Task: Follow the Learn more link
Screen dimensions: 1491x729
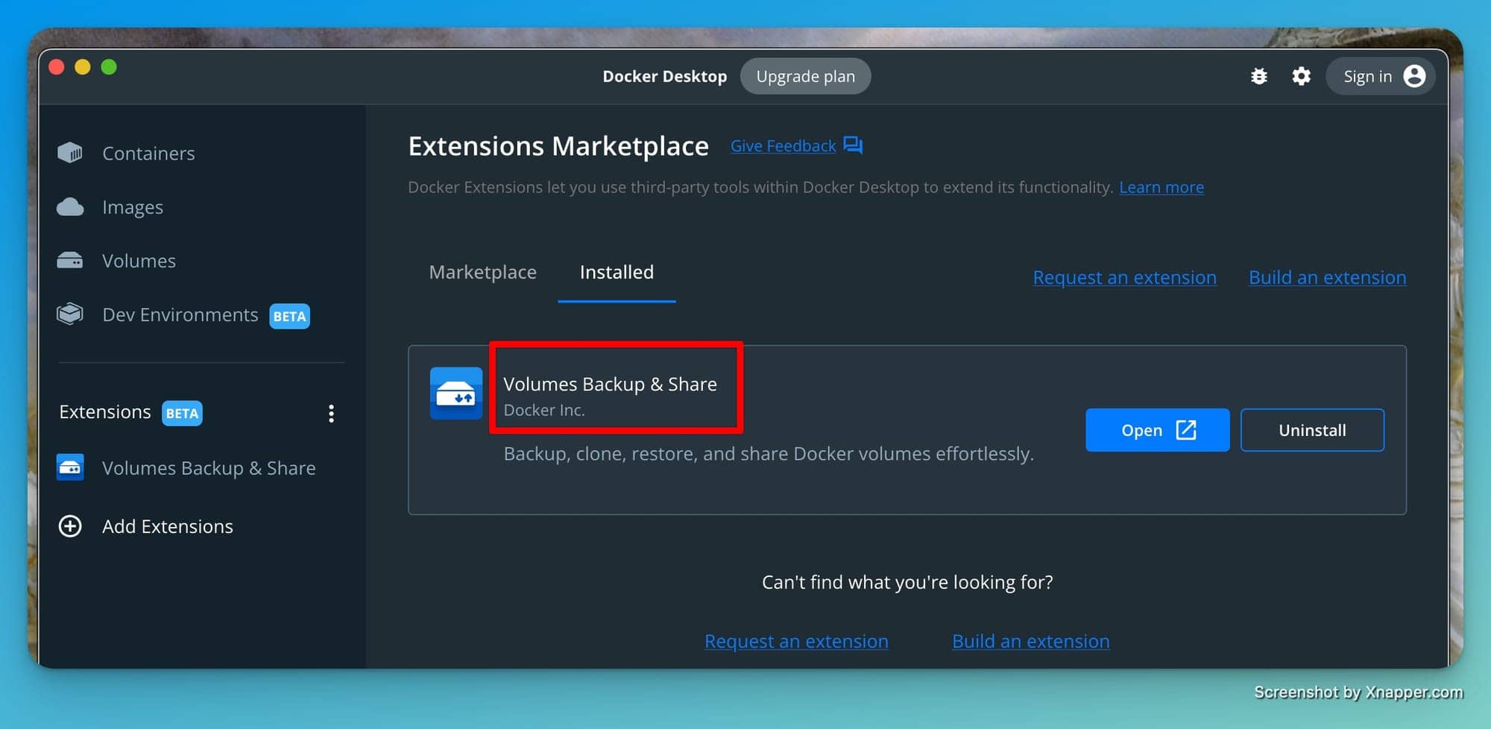Action: 1161,187
